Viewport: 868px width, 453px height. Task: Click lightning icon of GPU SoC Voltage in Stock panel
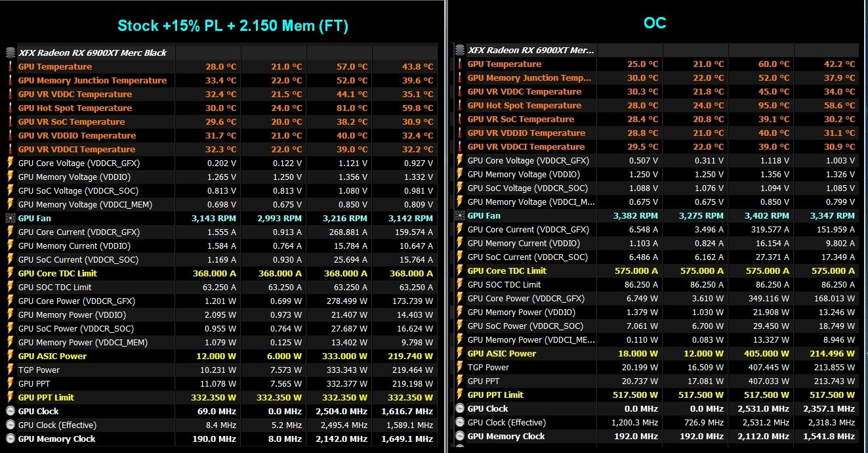coord(10,190)
